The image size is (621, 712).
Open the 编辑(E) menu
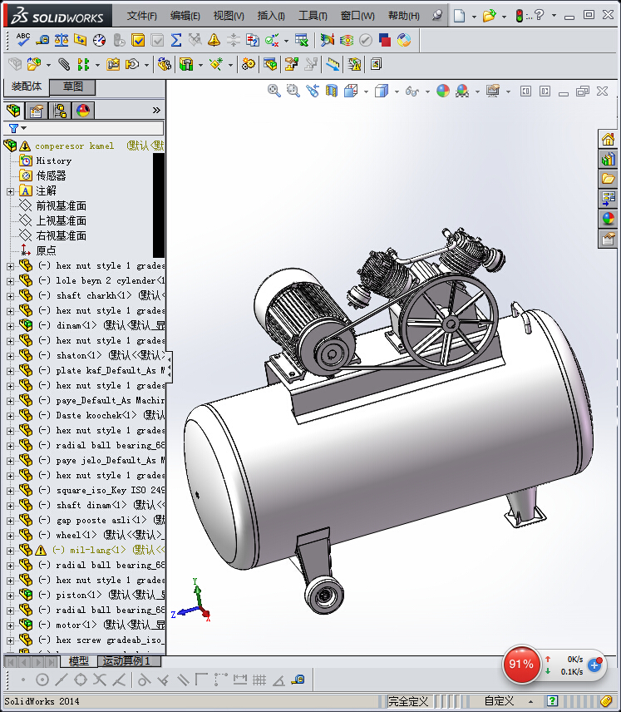pos(185,16)
